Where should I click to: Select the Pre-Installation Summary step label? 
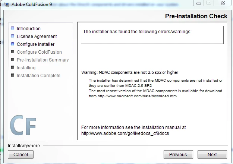tap(42, 60)
